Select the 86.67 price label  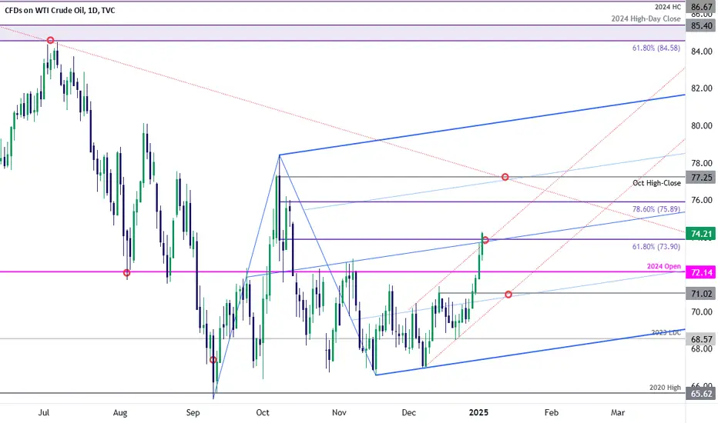(x=701, y=7)
